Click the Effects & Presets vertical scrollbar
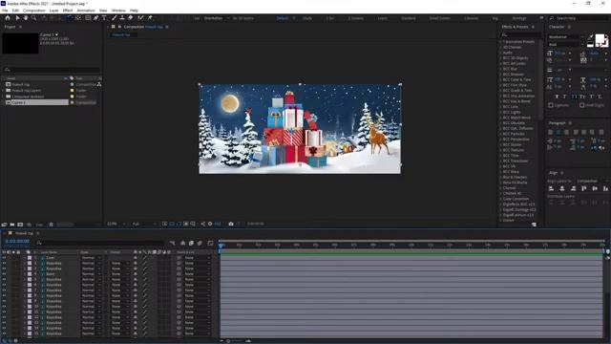611x344 pixels. [x=540, y=80]
